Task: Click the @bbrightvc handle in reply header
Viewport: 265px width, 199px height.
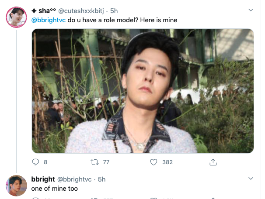Action: click(74, 179)
